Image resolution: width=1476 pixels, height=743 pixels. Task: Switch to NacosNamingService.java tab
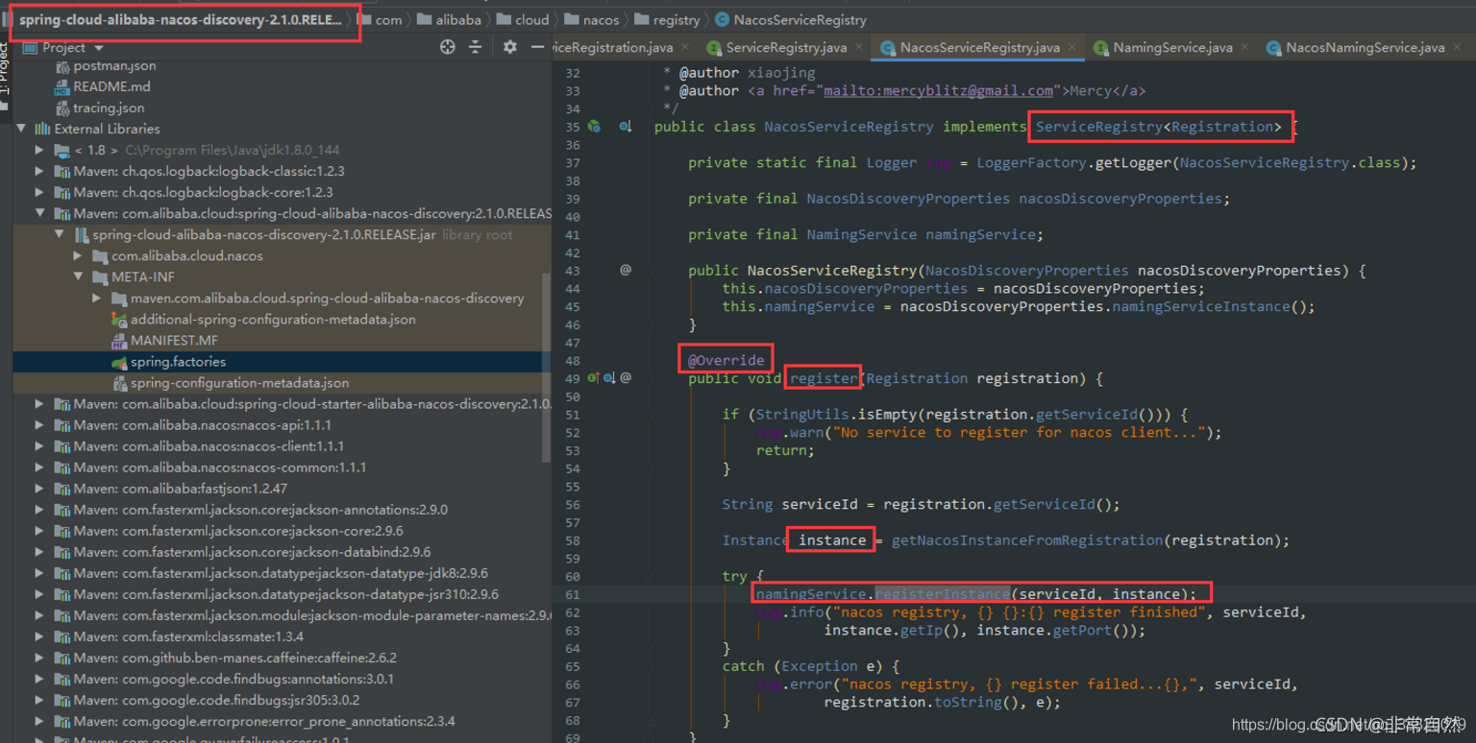tap(1365, 47)
